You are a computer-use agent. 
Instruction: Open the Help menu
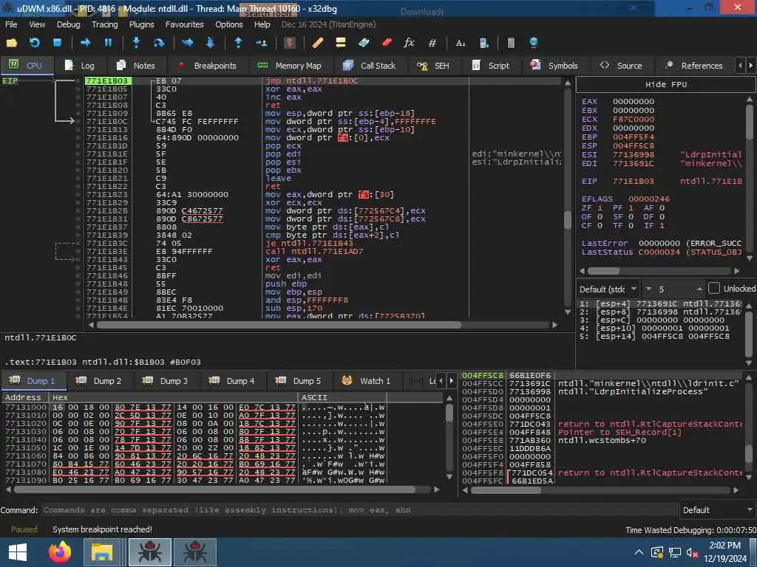point(262,24)
